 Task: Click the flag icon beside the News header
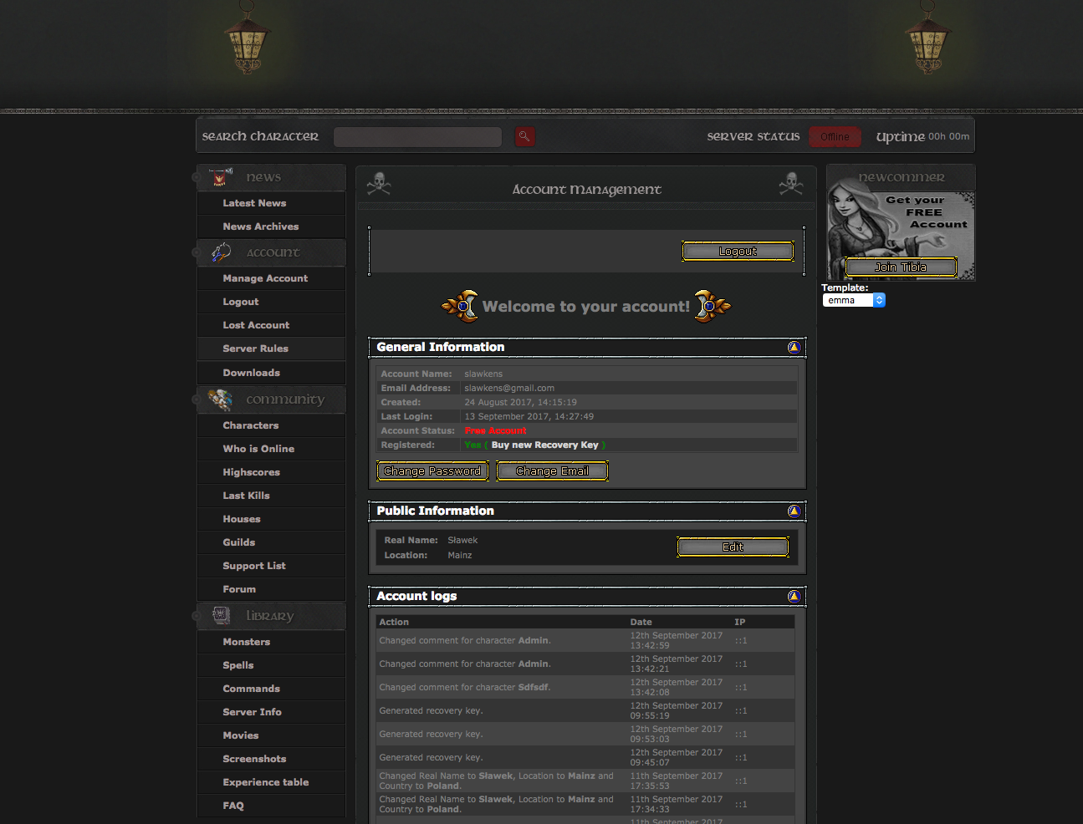coord(218,176)
